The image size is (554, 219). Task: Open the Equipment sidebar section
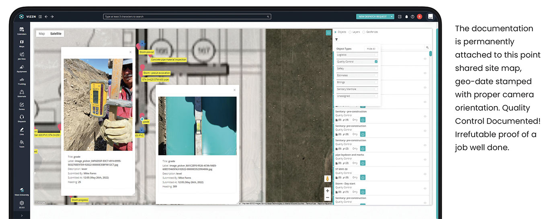(x=22, y=68)
